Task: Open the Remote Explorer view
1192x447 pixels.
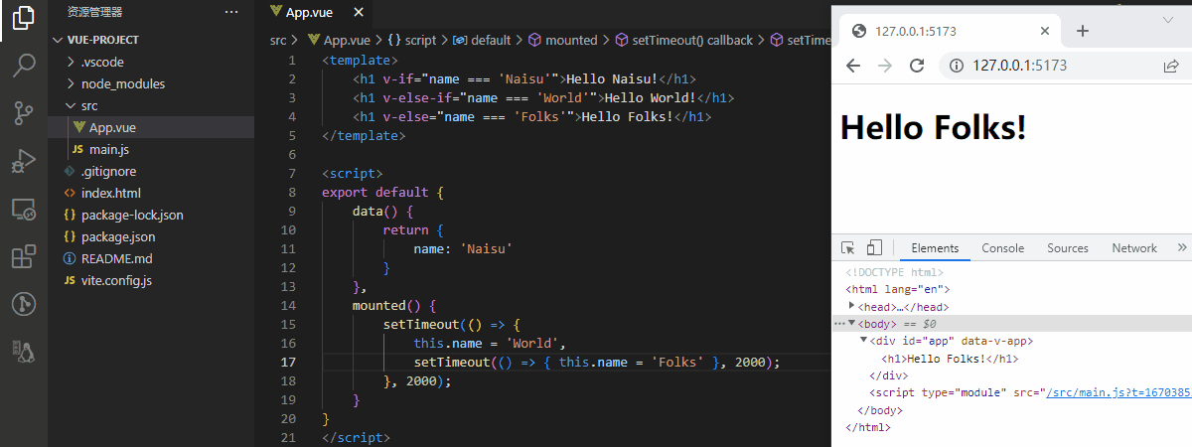Action: pos(23,209)
